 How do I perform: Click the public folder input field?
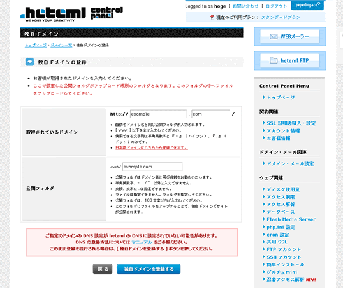[152, 167]
